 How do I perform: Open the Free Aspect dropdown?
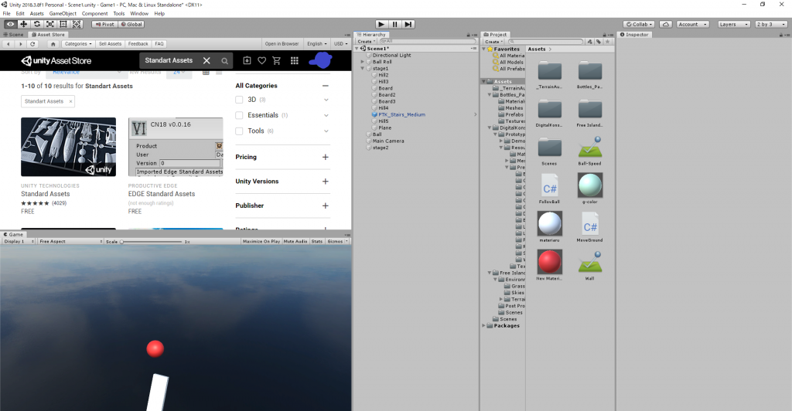click(70, 242)
